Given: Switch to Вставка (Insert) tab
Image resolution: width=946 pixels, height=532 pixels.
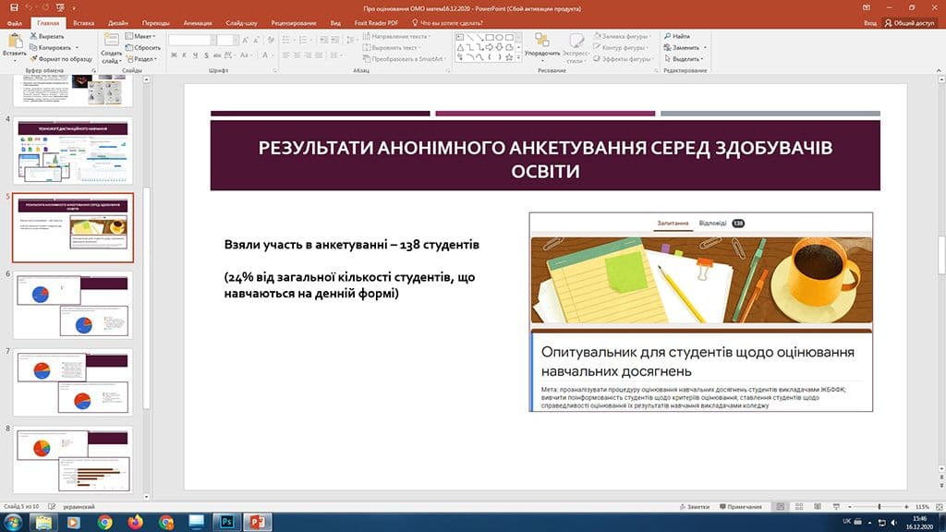Looking at the screenshot, I should pyautogui.click(x=84, y=23).
